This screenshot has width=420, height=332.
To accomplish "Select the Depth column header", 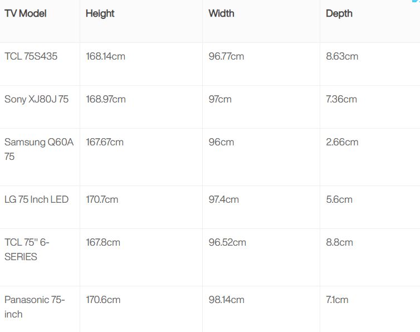I will click(339, 14).
